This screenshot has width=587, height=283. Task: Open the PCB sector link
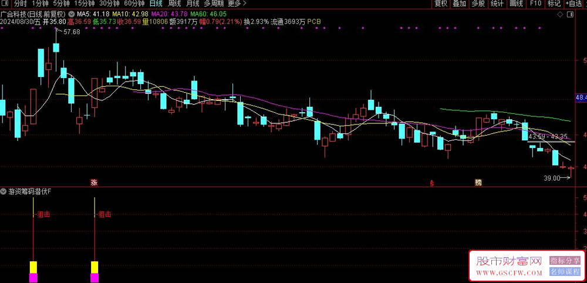(x=314, y=22)
